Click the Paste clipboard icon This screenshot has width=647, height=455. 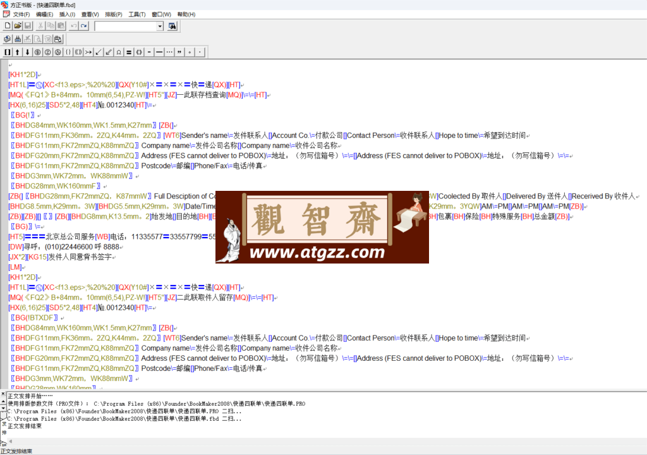[x=61, y=26]
